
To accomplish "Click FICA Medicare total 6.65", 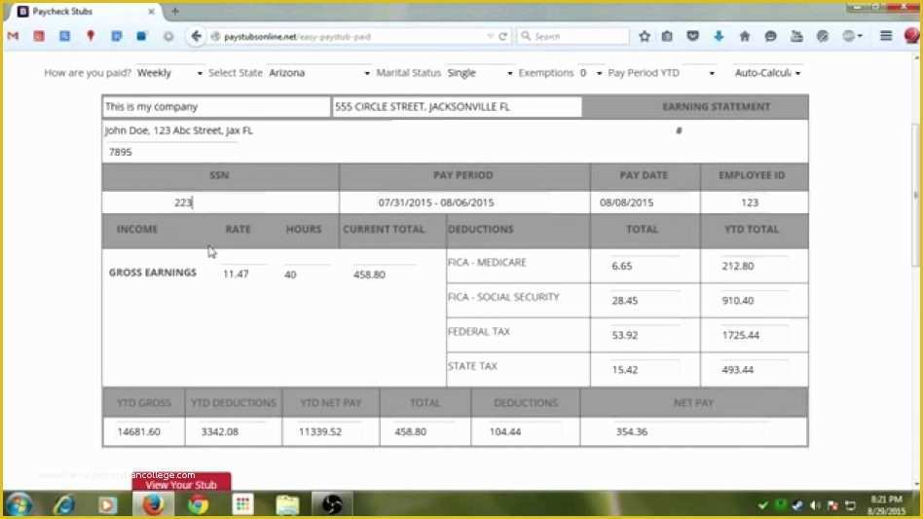I will tap(644, 266).
